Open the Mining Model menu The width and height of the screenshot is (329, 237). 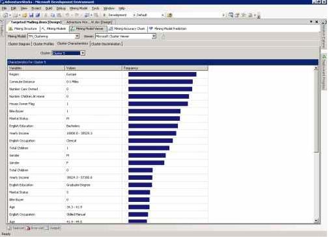click(78, 8)
